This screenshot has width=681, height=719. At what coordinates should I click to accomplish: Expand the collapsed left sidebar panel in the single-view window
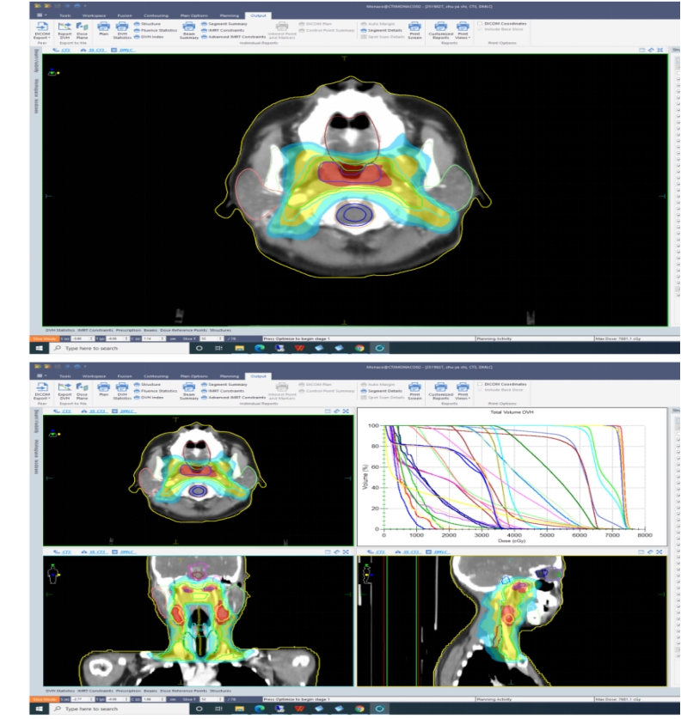pyautogui.click(x=36, y=62)
